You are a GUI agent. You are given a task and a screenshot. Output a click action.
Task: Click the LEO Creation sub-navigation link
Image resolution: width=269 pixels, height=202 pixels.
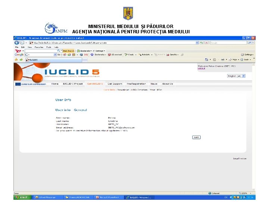tap(139, 90)
